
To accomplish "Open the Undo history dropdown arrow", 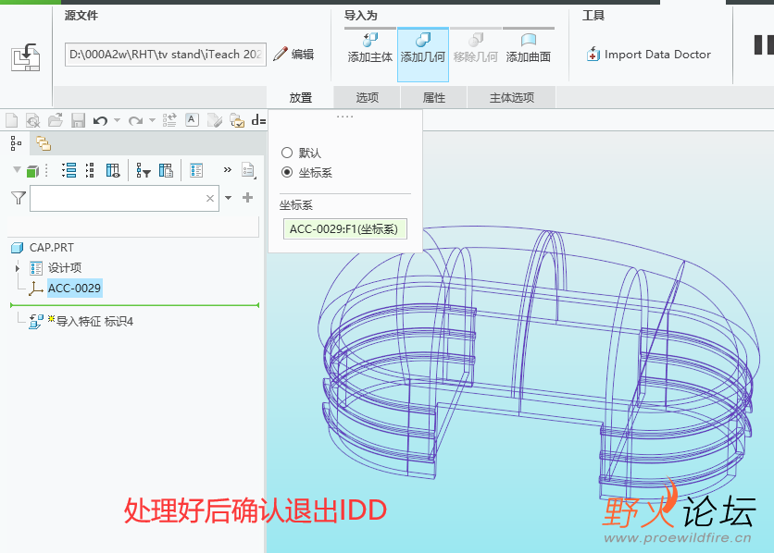I will coord(117,120).
